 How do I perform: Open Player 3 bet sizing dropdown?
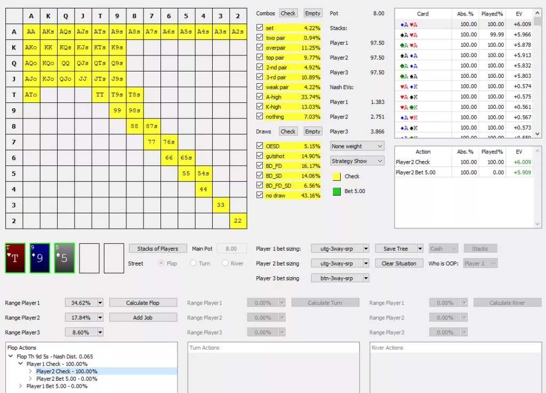point(340,278)
